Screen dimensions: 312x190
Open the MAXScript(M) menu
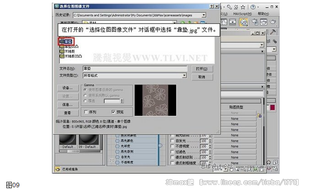[x=242, y=14]
